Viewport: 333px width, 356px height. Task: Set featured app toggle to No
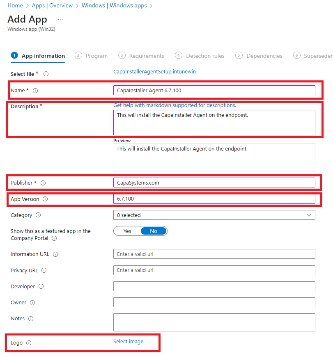pos(154,231)
